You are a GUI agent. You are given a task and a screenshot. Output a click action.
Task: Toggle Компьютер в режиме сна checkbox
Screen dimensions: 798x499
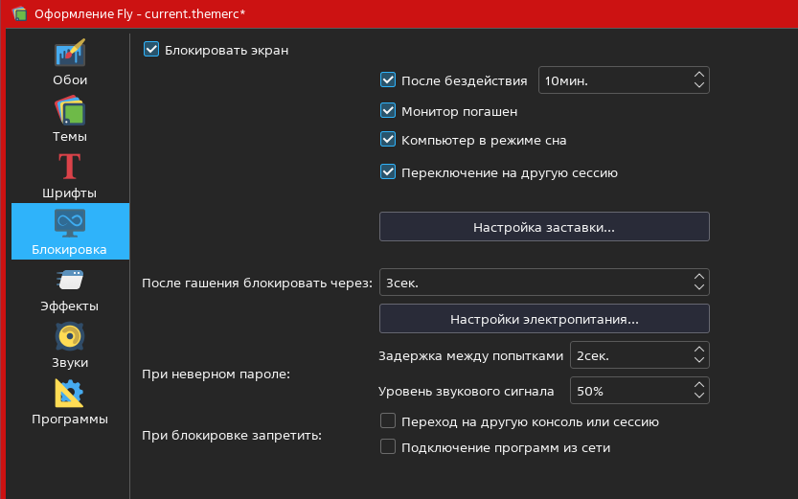click(388, 140)
